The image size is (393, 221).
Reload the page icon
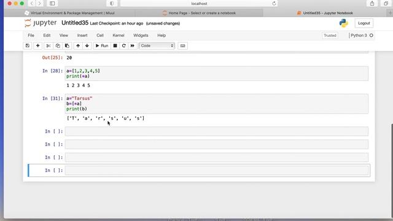tap(274, 3)
